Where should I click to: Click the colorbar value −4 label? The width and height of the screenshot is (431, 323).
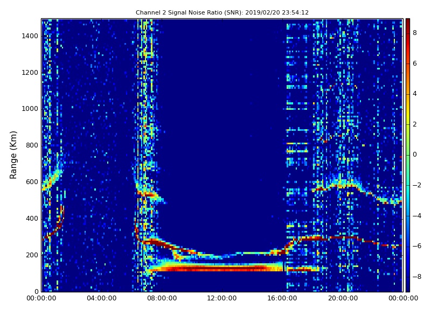click(417, 216)
